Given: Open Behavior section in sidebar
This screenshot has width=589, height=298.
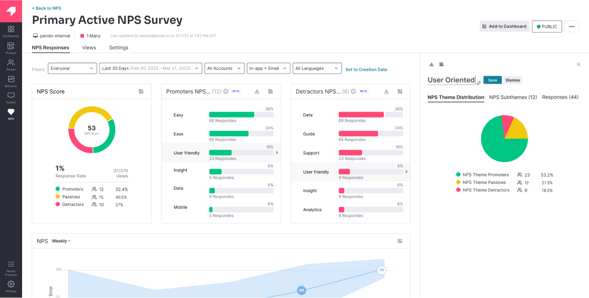Looking at the screenshot, I should pos(11,81).
